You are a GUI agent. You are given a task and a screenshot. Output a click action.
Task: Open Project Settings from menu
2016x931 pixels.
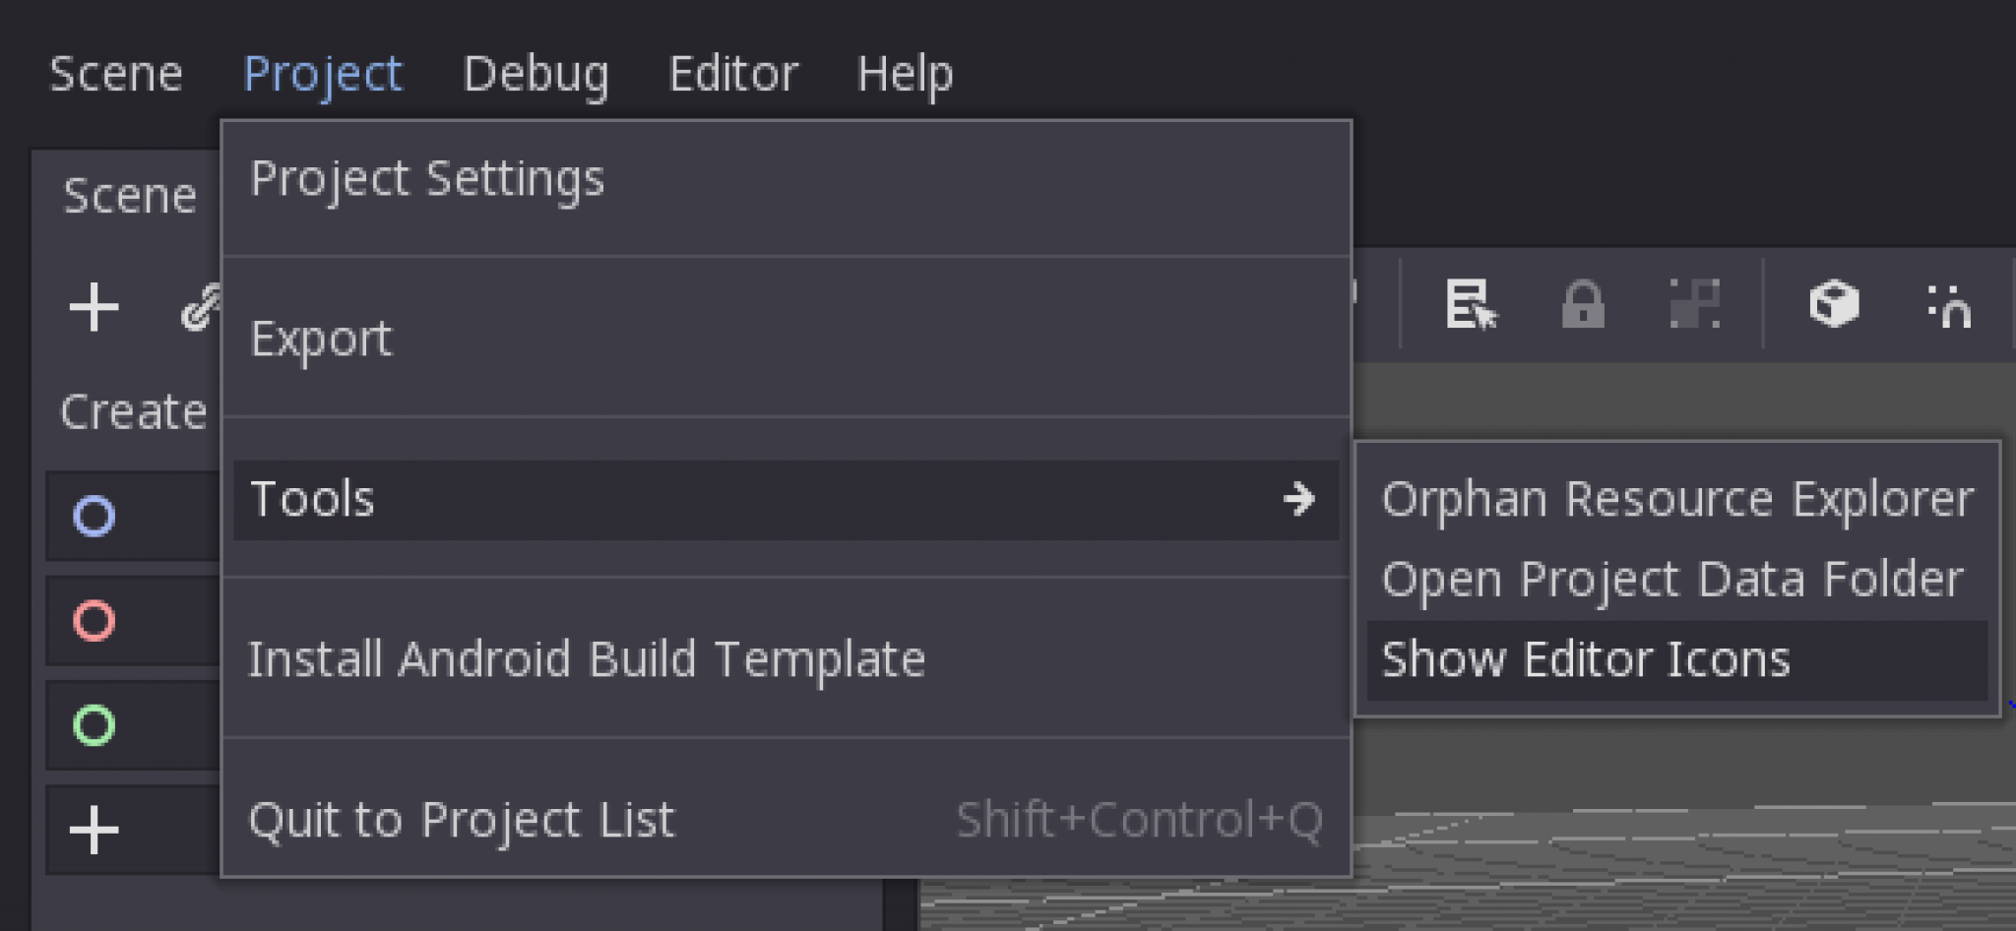(426, 179)
